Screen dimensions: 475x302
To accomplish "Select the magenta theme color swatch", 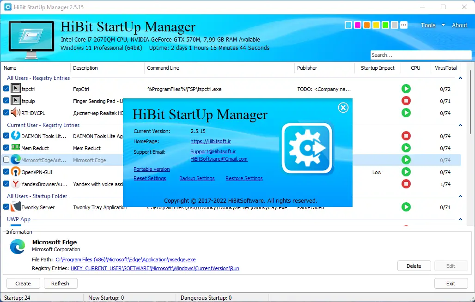I will pos(358,25).
